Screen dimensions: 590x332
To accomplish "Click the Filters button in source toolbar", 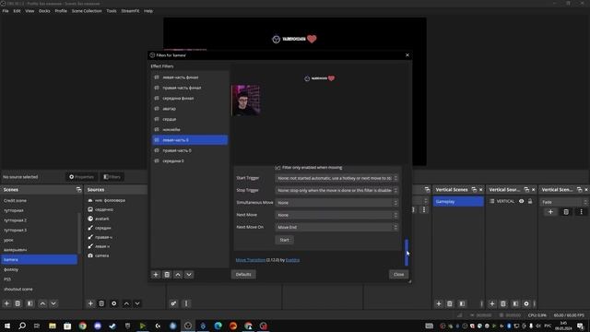I will coord(112,177).
